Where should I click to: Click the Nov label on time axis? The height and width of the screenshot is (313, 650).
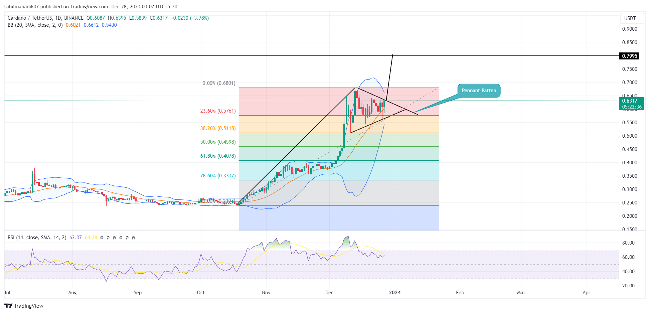266,293
